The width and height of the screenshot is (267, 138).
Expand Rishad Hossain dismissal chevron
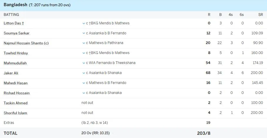pos(84,93)
